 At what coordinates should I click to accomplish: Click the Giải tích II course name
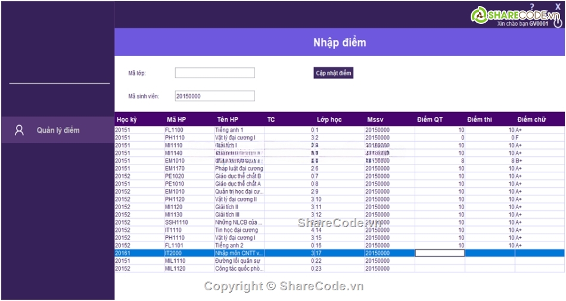click(240, 207)
